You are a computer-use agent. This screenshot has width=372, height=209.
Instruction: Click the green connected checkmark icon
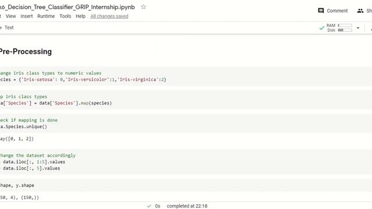[321, 28]
